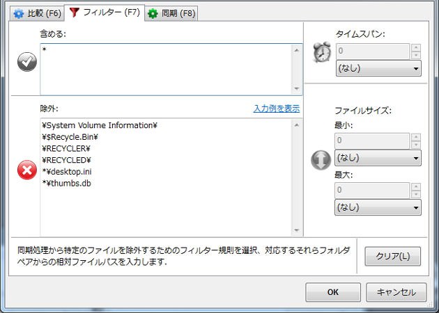Viewport: 439px width, 313px height.
Task: Increase 最大 size with up spinner
Action: point(416,186)
